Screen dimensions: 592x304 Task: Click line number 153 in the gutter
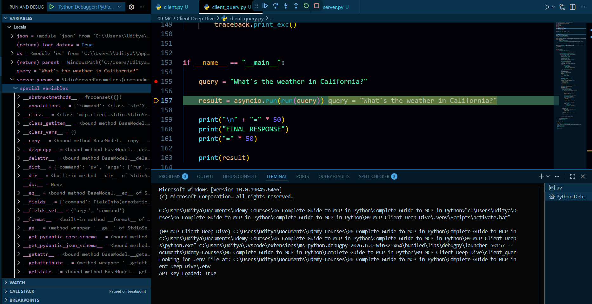point(167,63)
